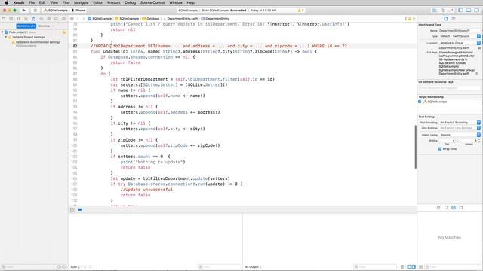The image size is (483, 271).
Task: Collapse Validate Project Settings group
Action: 6,37
